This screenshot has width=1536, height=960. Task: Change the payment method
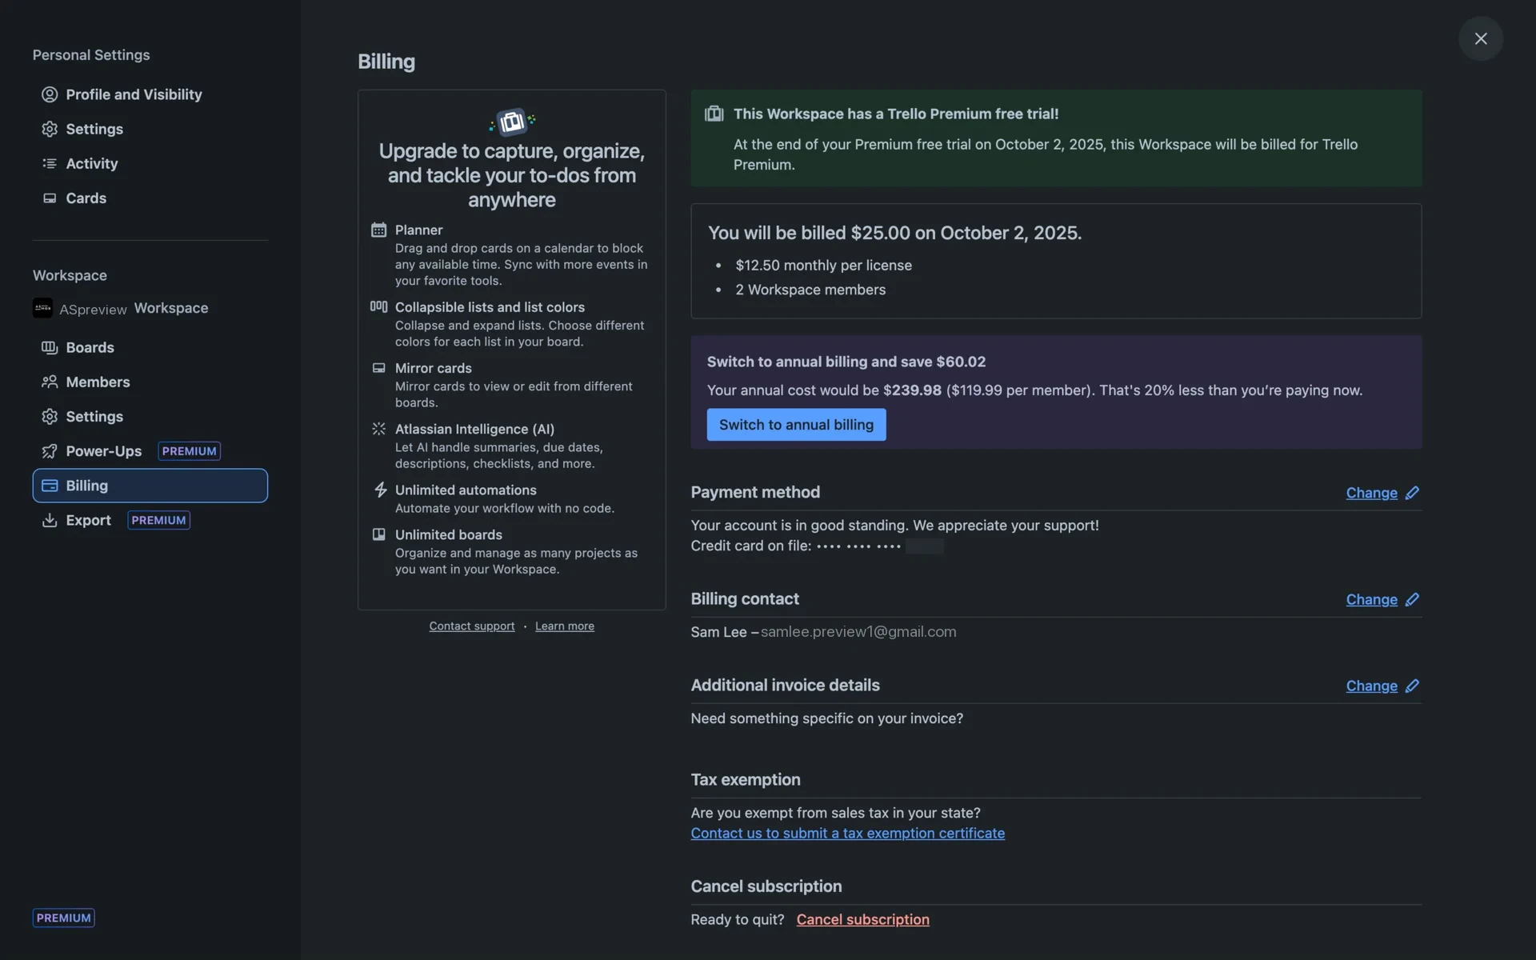tap(1371, 493)
